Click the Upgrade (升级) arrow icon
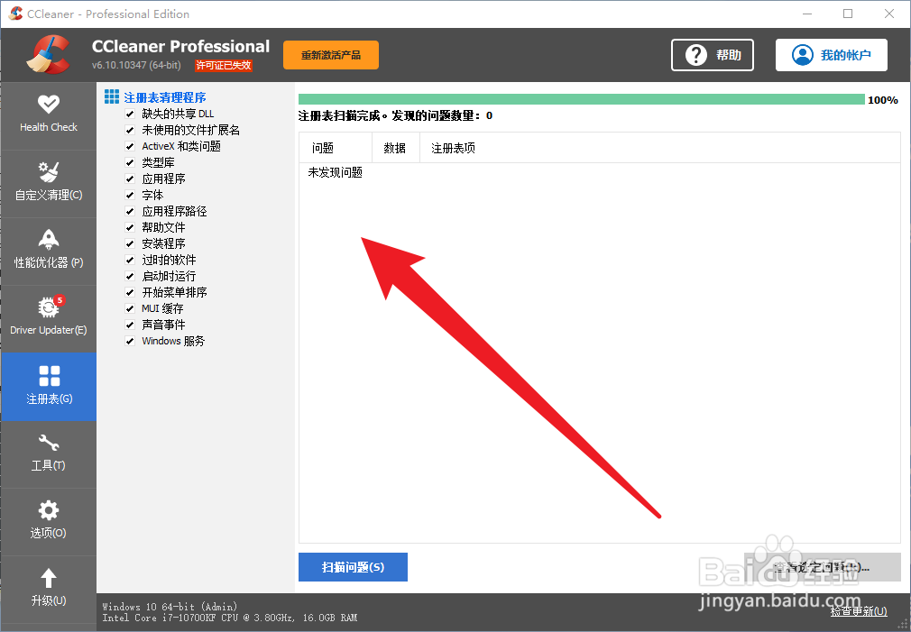The height and width of the screenshot is (632, 911). (48, 578)
